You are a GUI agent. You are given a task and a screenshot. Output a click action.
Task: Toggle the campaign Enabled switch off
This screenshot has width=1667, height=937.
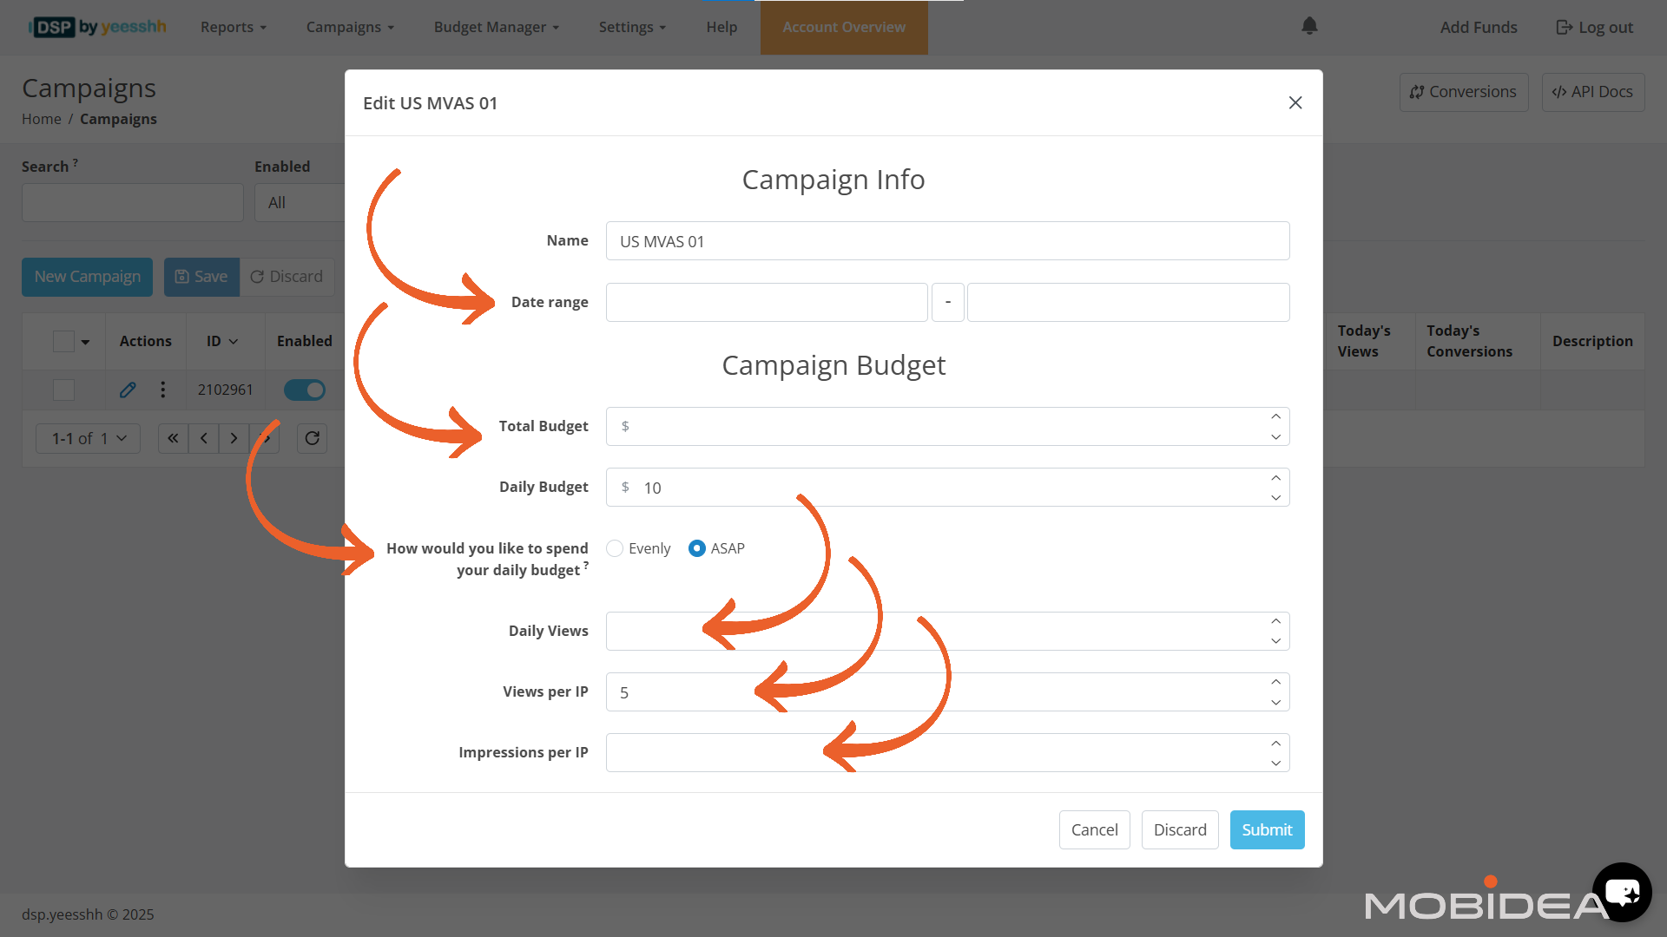(x=305, y=390)
